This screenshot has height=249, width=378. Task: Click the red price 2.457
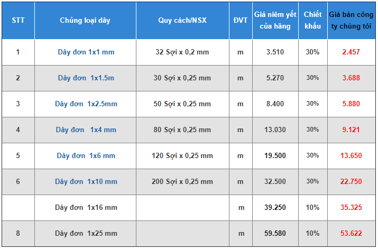(x=351, y=52)
